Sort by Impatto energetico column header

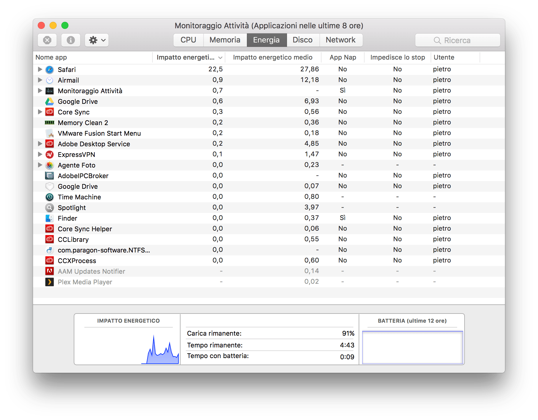(189, 58)
